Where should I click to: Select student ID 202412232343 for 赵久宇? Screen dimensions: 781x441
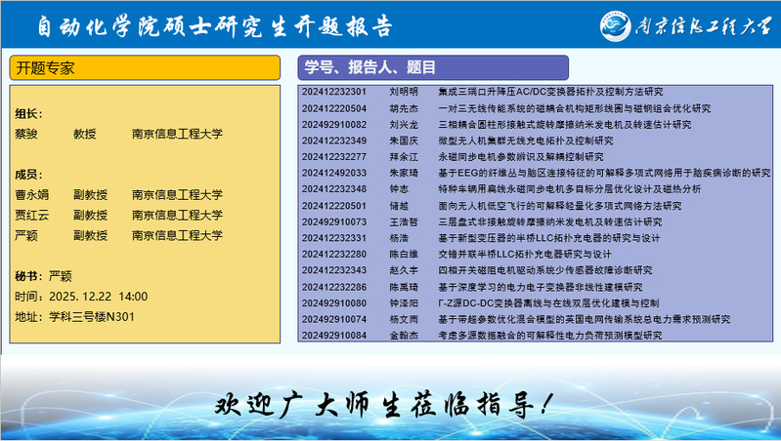tap(334, 269)
